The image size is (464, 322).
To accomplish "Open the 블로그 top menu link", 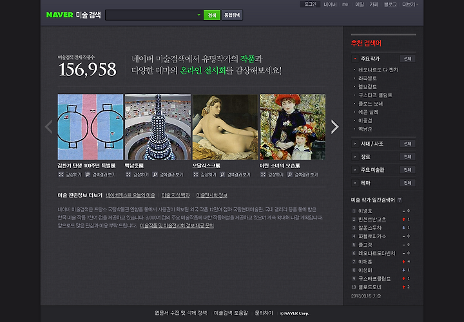I will click(x=390, y=5).
